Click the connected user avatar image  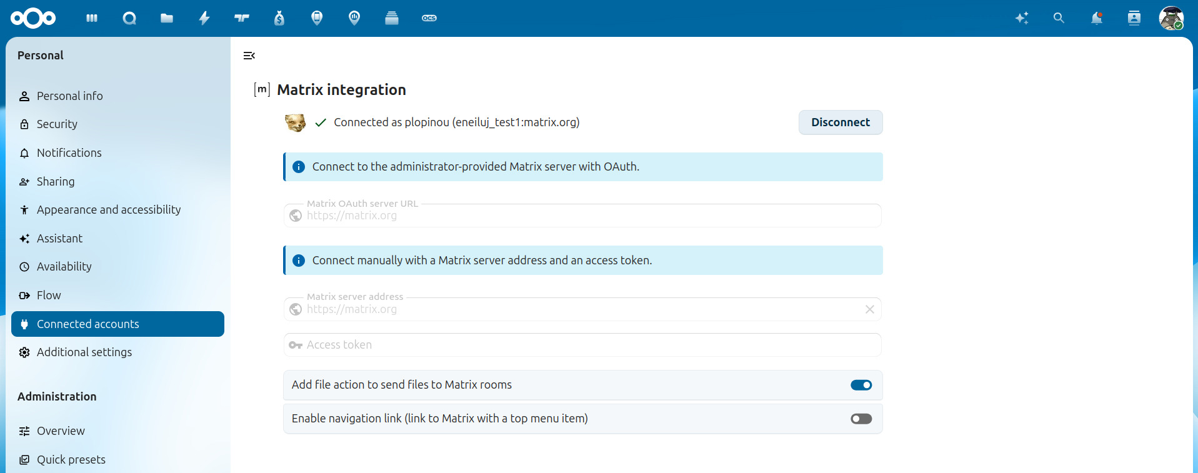[296, 122]
